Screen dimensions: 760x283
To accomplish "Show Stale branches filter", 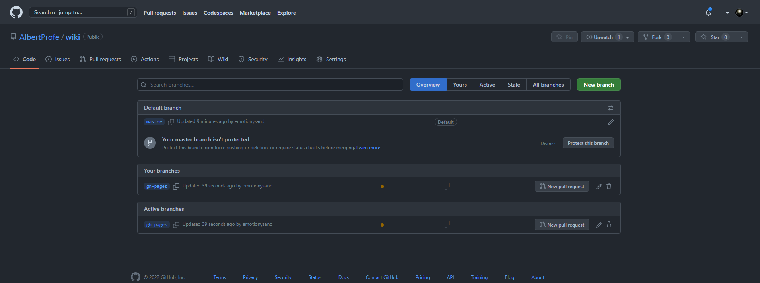I will (x=514, y=85).
